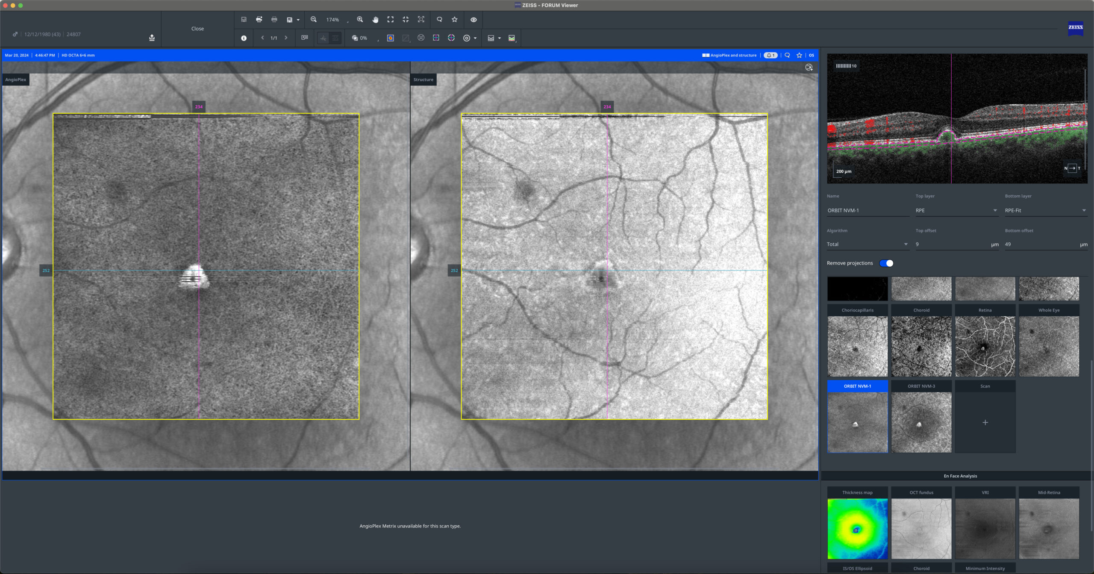Select the hand pan tool
The height and width of the screenshot is (574, 1094).
(x=375, y=20)
